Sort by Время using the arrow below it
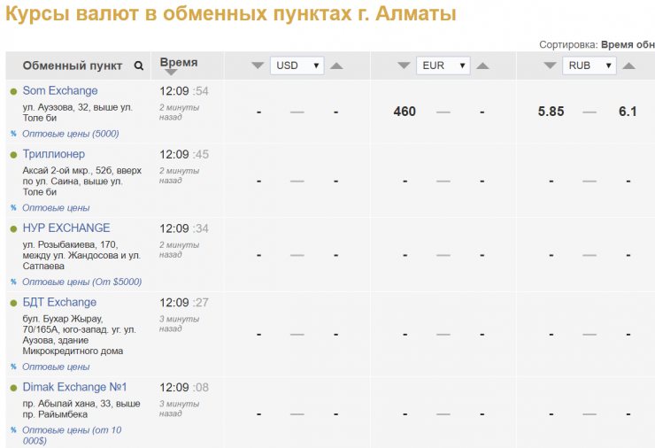The image size is (655, 448). click(x=171, y=73)
